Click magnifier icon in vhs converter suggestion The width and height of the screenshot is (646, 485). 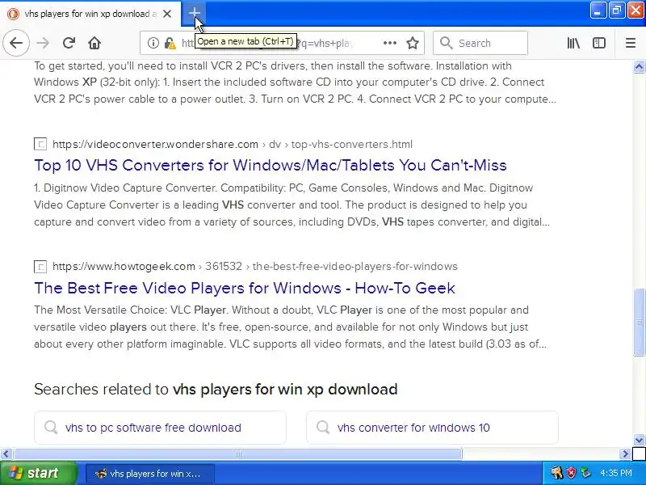(323, 428)
